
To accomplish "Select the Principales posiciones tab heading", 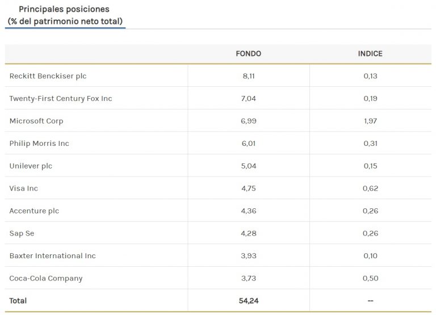I will [x=65, y=15].
